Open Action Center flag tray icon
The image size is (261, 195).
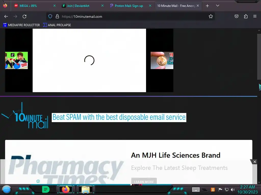pos(220,189)
